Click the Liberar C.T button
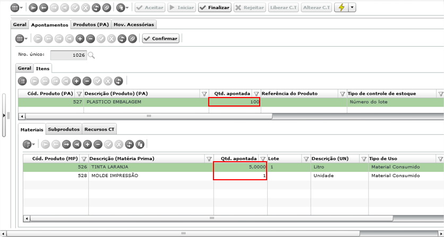The height and width of the screenshot is (237, 444). click(284, 8)
